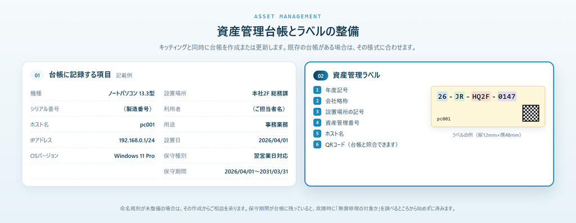This screenshot has height=223, width=576.
Task: Click the value （ご担当者名）
Action: 268,109
